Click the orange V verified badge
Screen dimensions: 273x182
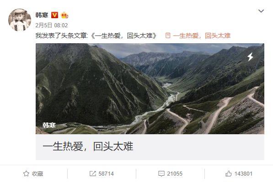pyautogui.click(x=54, y=15)
